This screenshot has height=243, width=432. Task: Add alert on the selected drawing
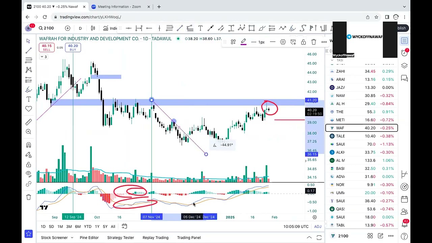click(293, 42)
